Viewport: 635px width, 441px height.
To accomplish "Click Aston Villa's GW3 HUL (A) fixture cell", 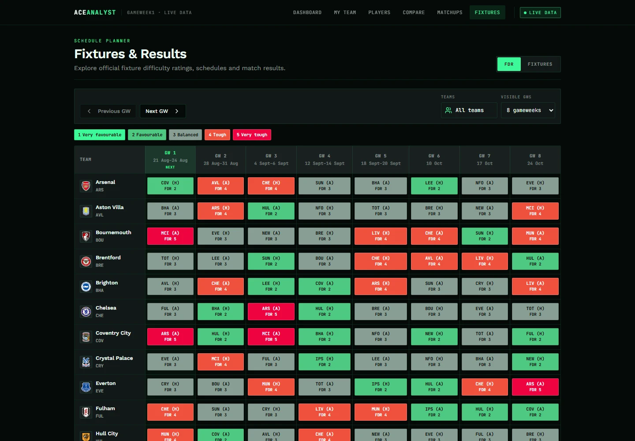I will click(271, 211).
